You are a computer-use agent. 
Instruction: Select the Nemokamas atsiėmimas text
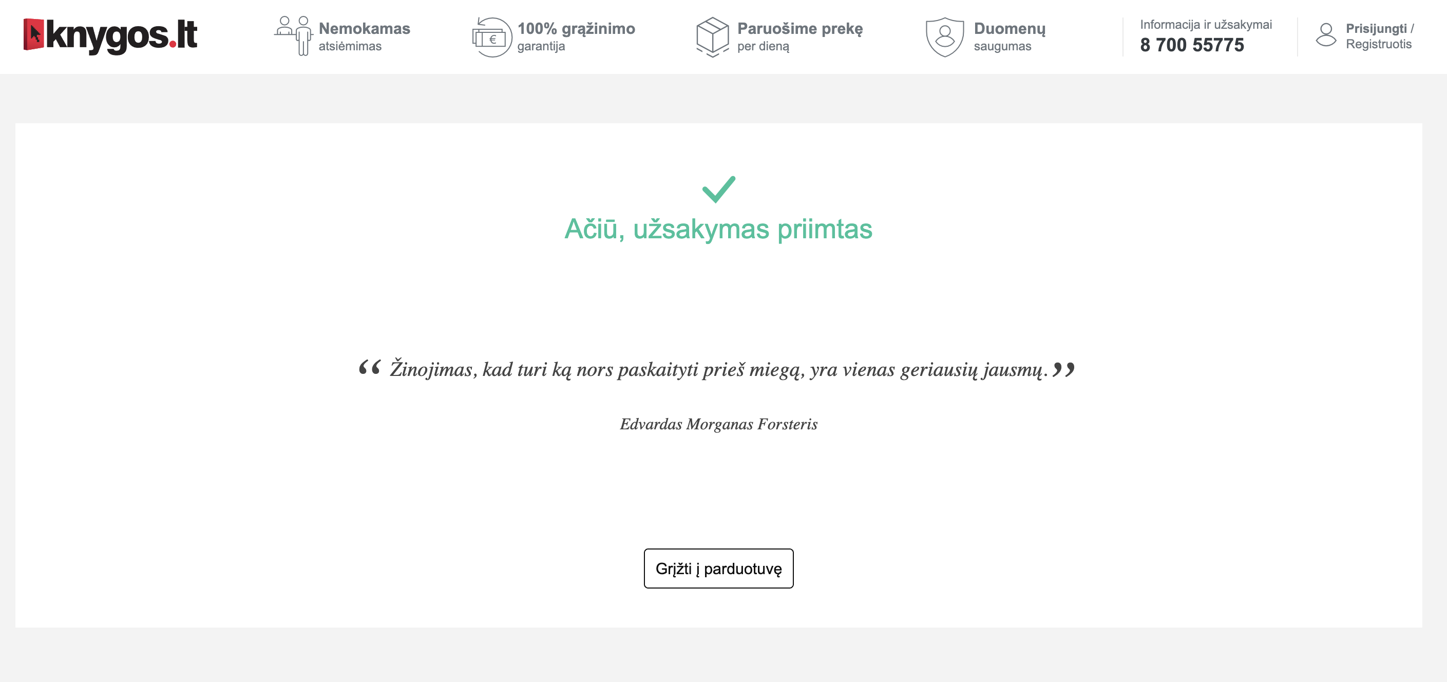point(364,37)
